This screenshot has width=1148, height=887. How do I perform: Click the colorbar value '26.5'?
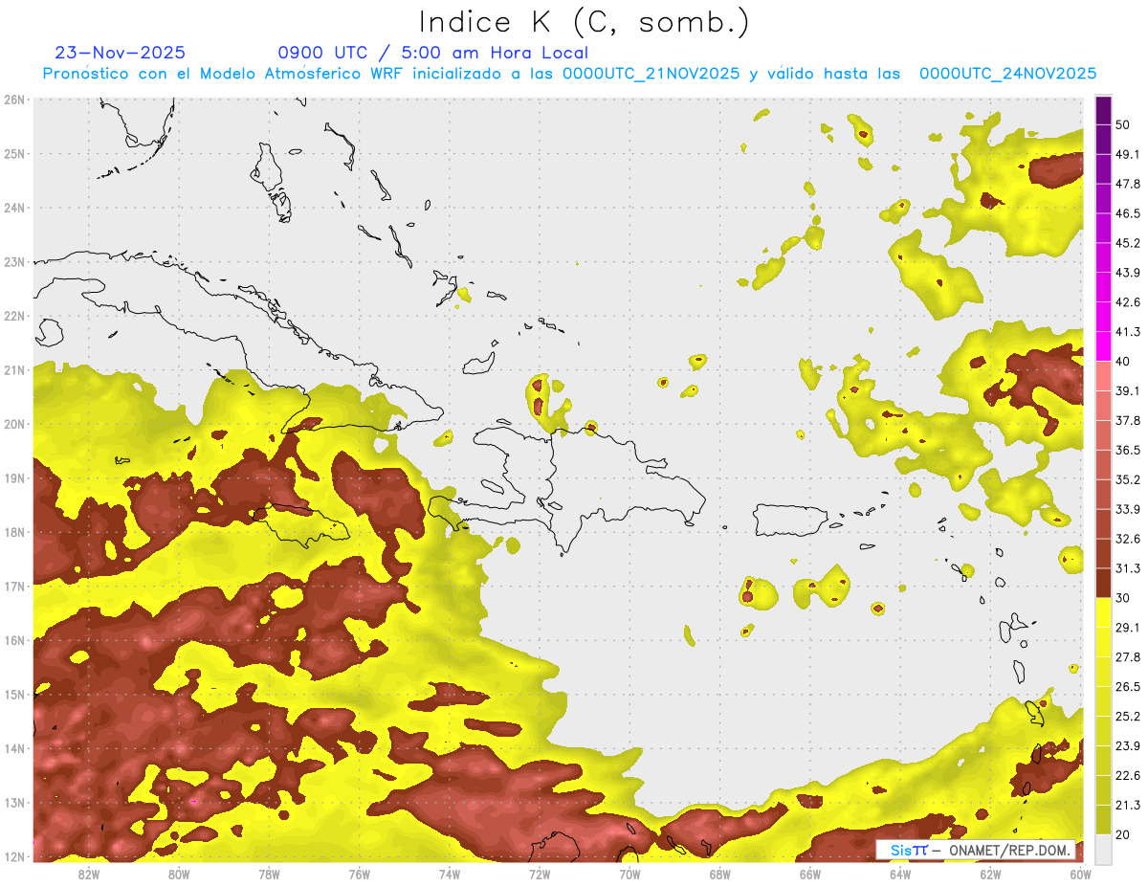tap(1127, 686)
